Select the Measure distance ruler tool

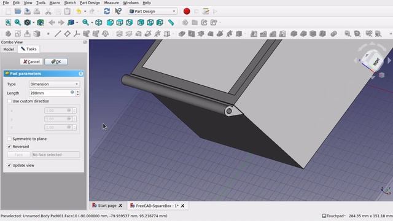(x=171, y=23)
